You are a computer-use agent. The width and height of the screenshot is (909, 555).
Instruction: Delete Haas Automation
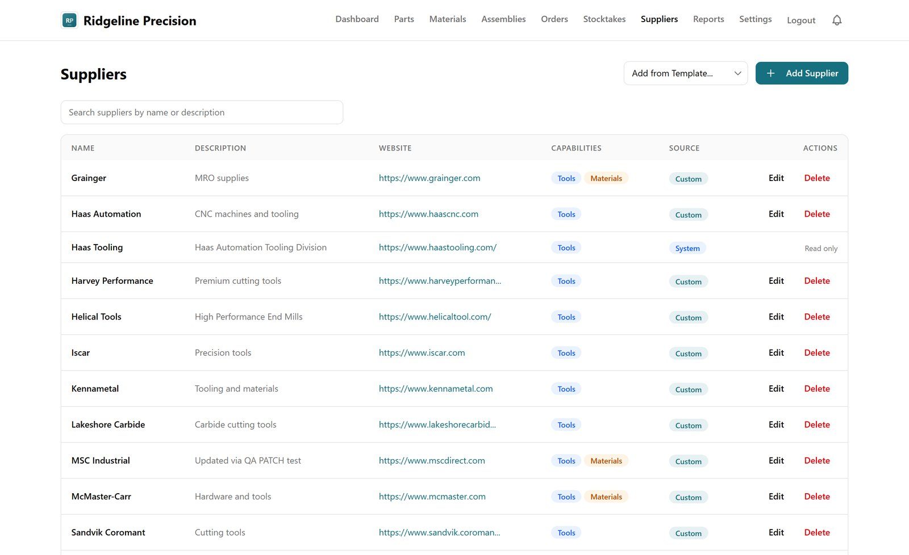coord(817,214)
